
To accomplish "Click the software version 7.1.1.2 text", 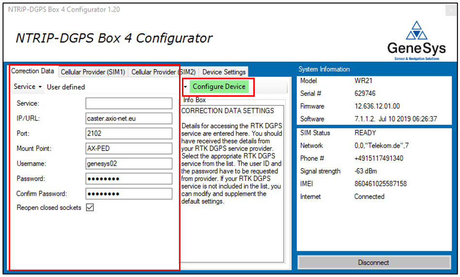I will pos(395,119).
